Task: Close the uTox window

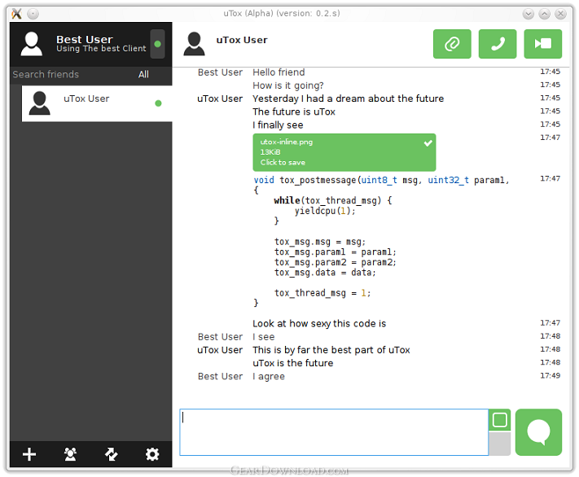Action: pos(560,14)
